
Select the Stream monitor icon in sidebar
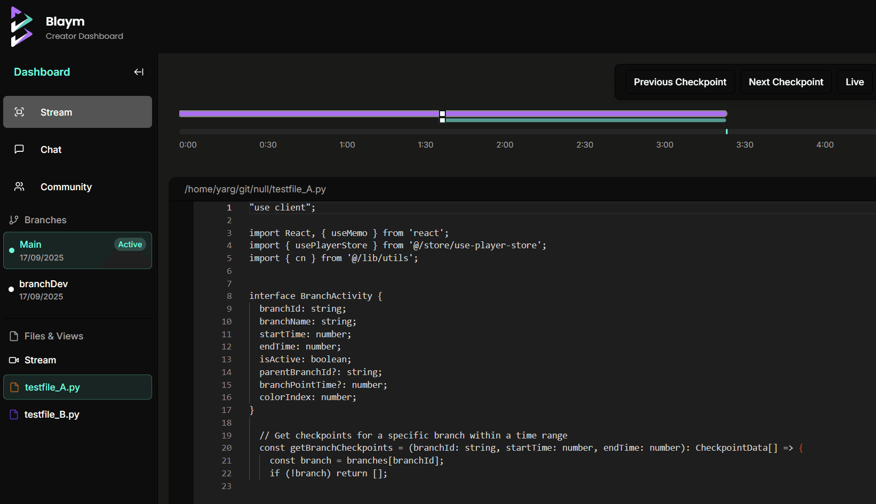click(x=20, y=112)
